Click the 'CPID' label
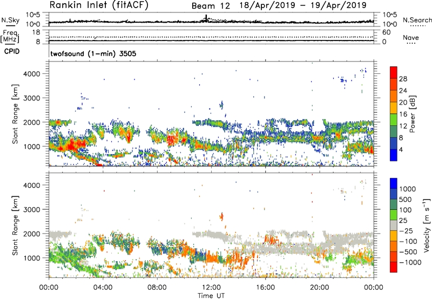 12,51
